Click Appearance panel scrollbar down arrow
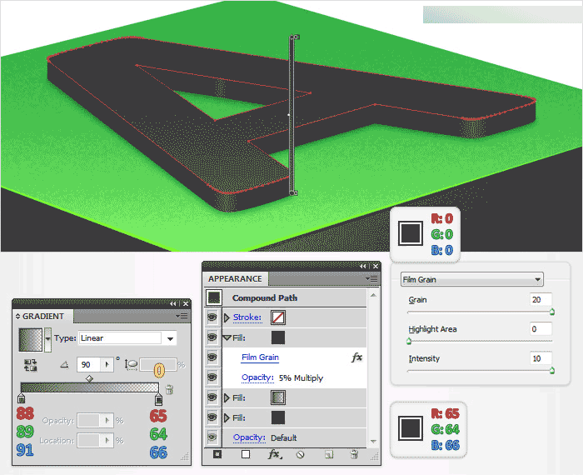Viewport: 583px width, 475px height. point(373,442)
